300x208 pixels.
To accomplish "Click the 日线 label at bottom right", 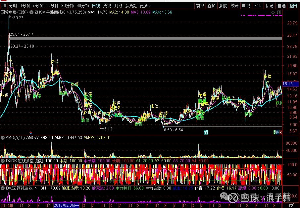I will coord(290,205).
